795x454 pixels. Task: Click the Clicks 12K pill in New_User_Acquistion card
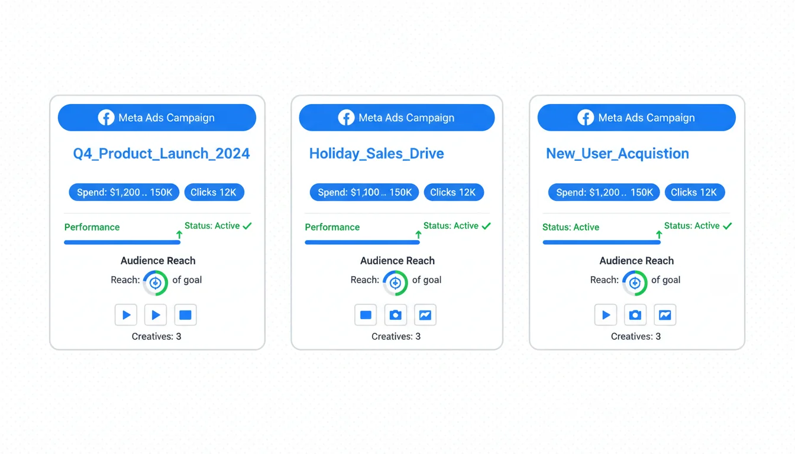[x=694, y=192]
